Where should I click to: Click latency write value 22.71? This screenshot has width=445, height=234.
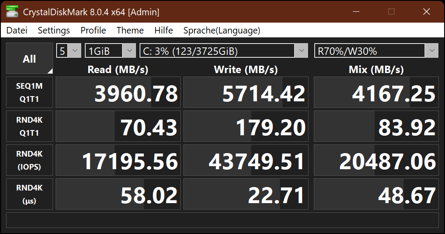click(x=246, y=194)
